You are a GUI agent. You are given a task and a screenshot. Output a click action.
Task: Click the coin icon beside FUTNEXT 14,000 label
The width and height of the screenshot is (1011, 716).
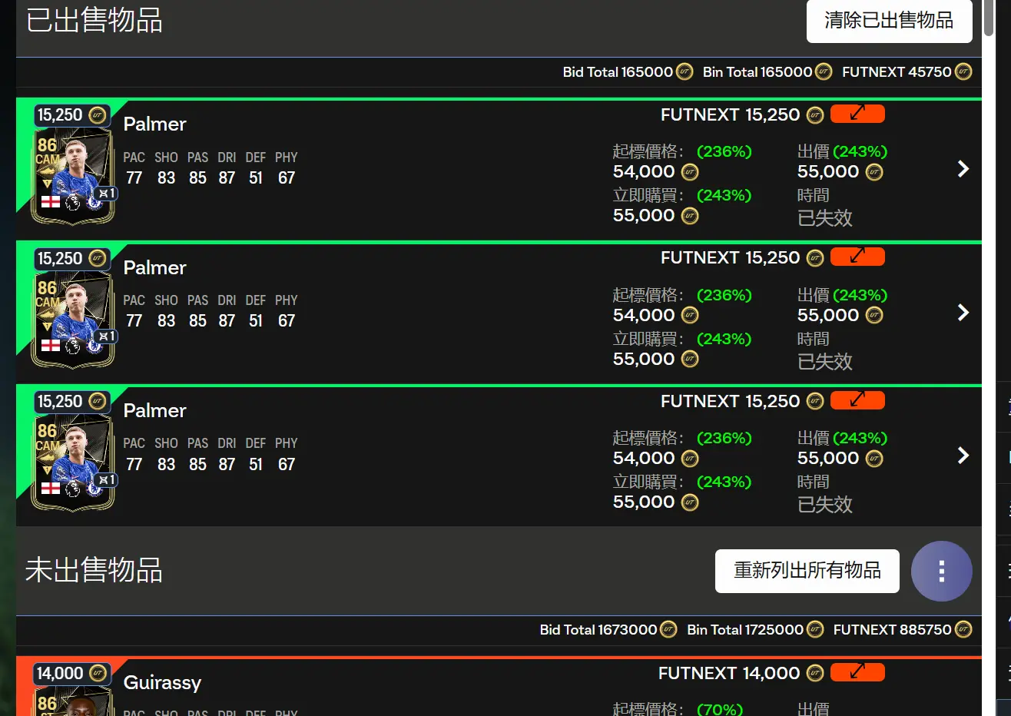tap(815, 674)
